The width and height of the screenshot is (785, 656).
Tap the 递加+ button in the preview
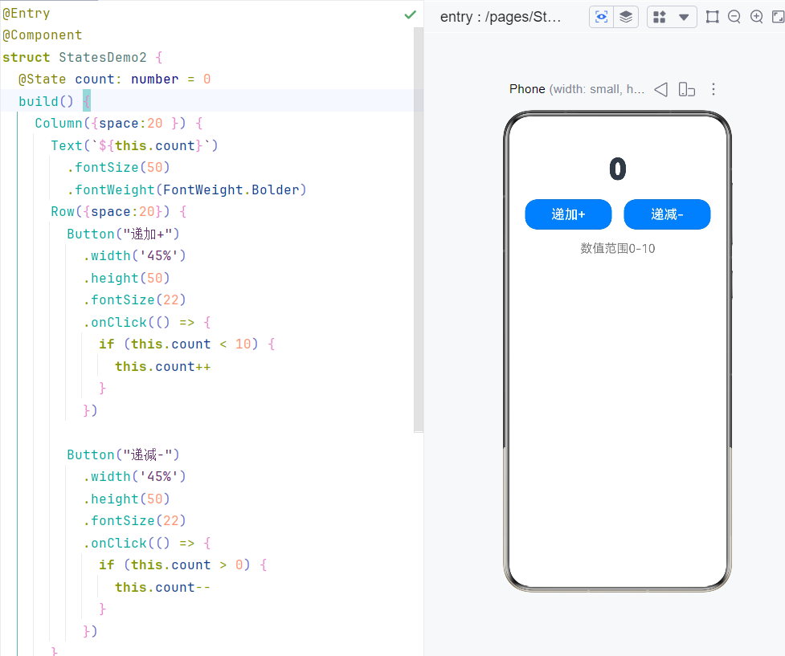tap(568, 214)
